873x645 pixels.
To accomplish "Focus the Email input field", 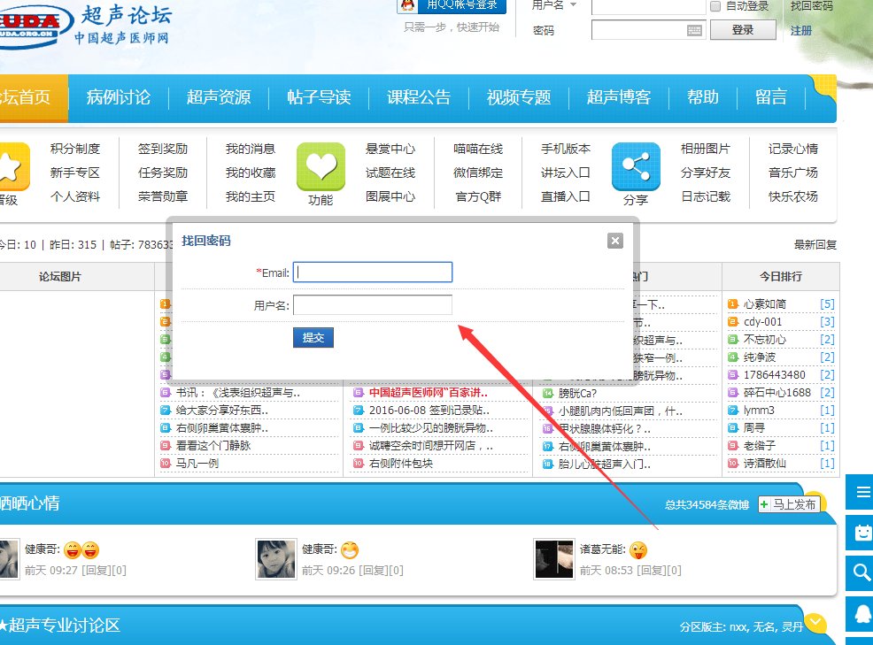I will pyautogui.click(x=373, y=273).
